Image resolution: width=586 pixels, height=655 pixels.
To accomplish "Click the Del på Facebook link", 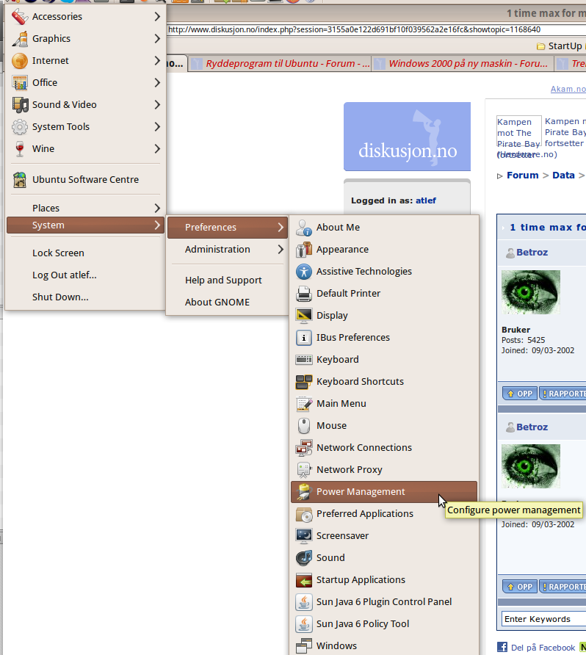I will point(543,648).
